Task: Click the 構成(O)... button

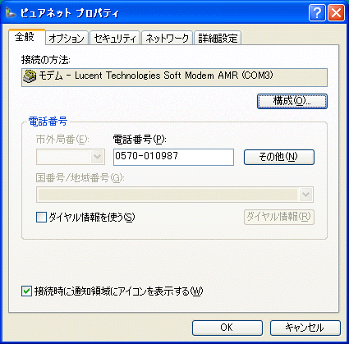Action: click(x=292, y=101)
